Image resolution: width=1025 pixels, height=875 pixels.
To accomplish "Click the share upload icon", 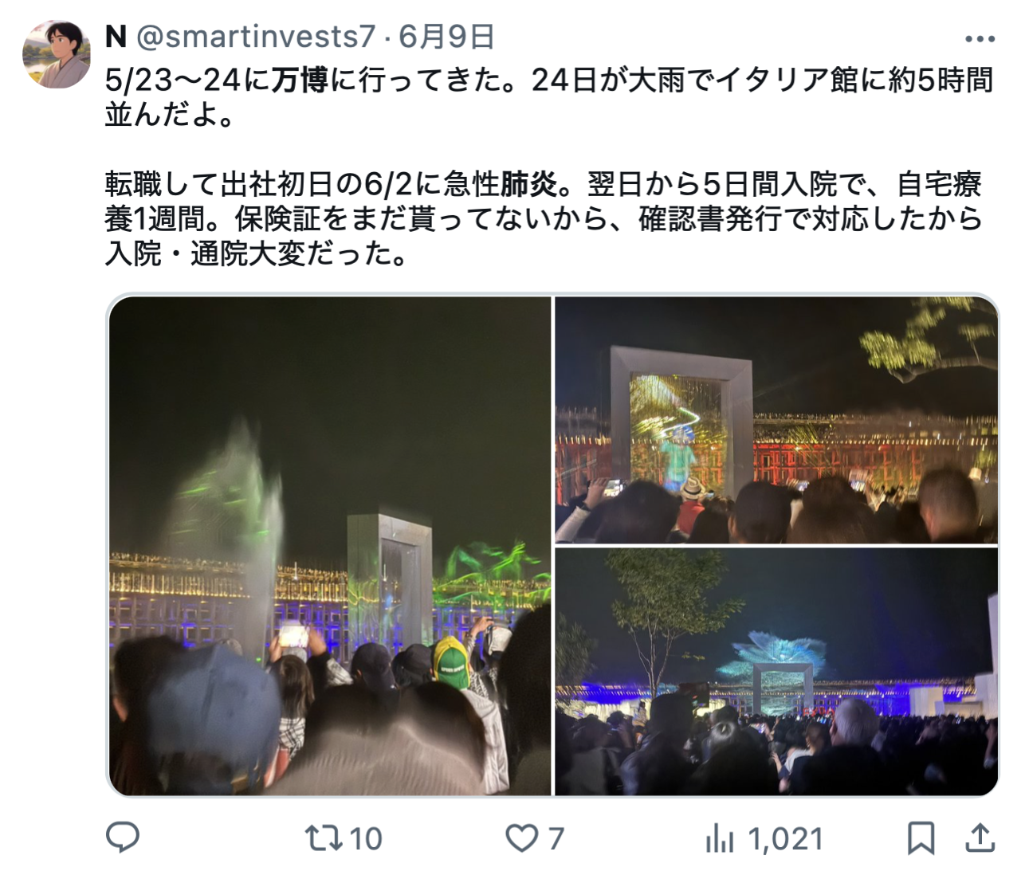I will pyautogui.click(x=980, y=838).
